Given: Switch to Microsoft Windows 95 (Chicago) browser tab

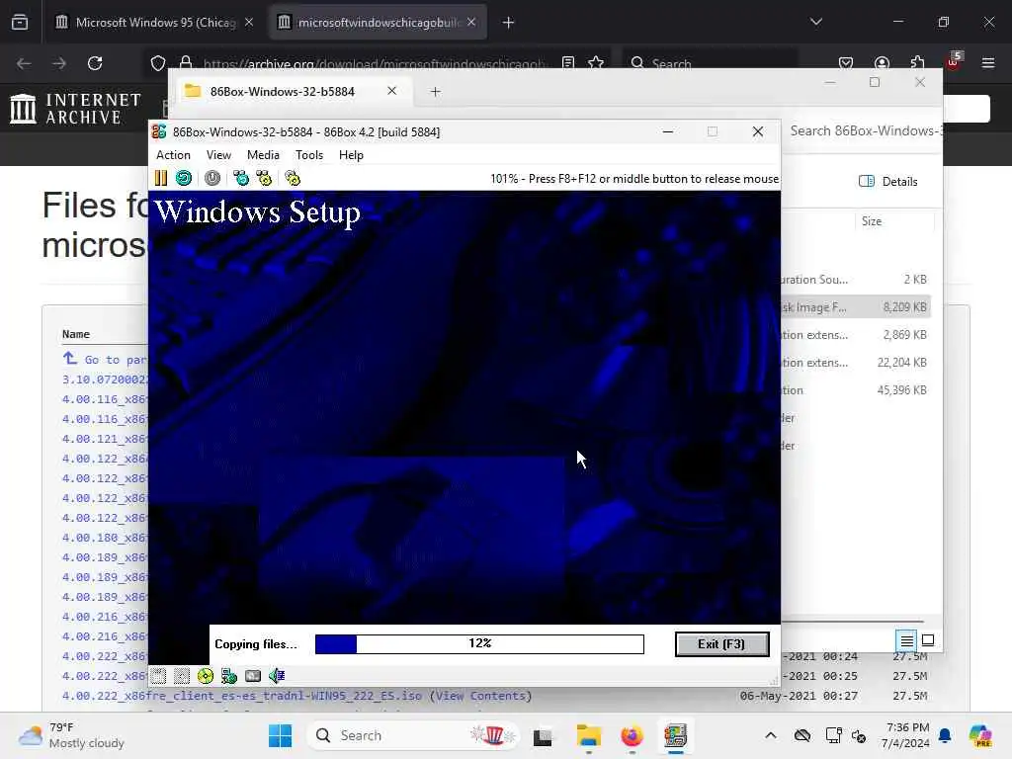Looking at the screenshot, I should tap(153, 23).
